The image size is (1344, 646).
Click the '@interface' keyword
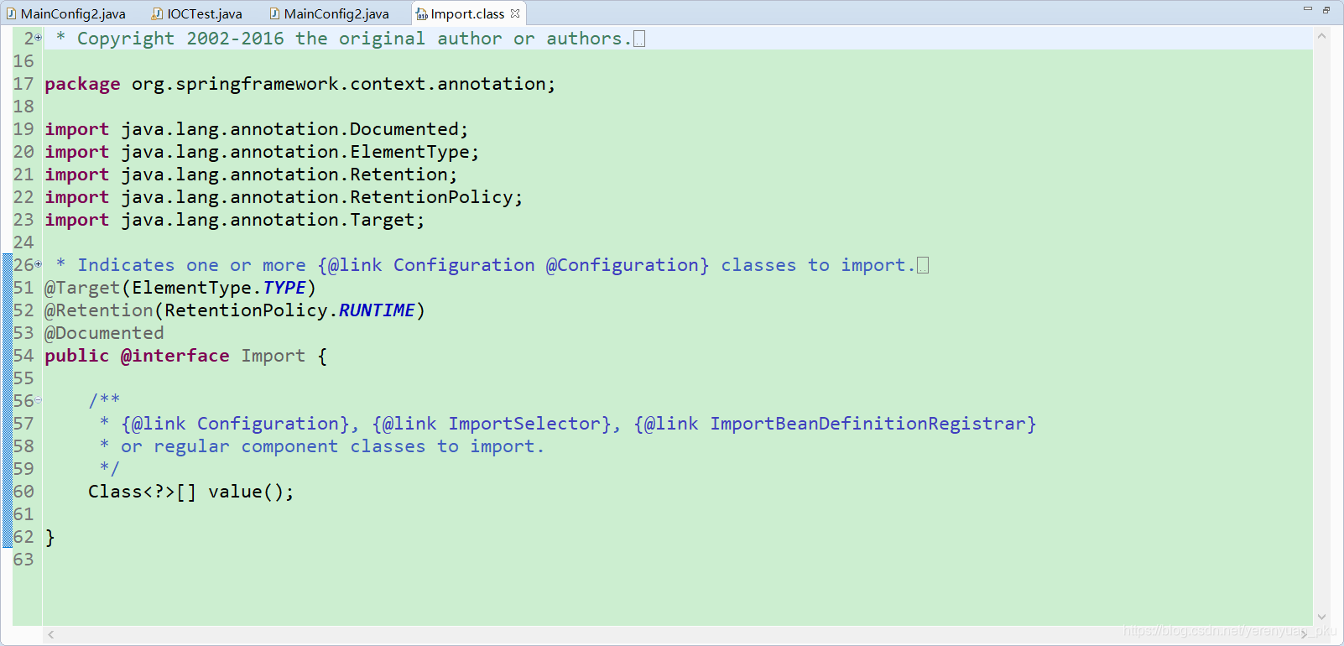[x=175, y=356]
